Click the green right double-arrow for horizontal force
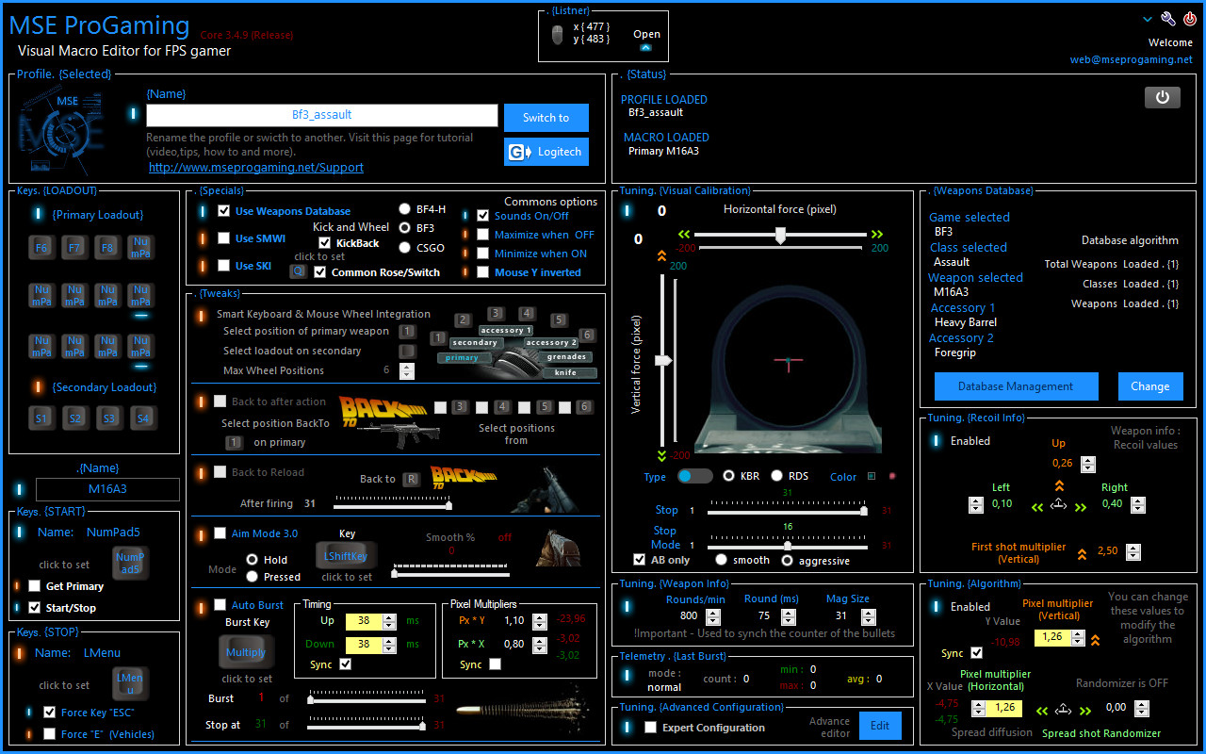This screenshot has height=754, width=1206. pyautogui.click(x=878, y=234)
